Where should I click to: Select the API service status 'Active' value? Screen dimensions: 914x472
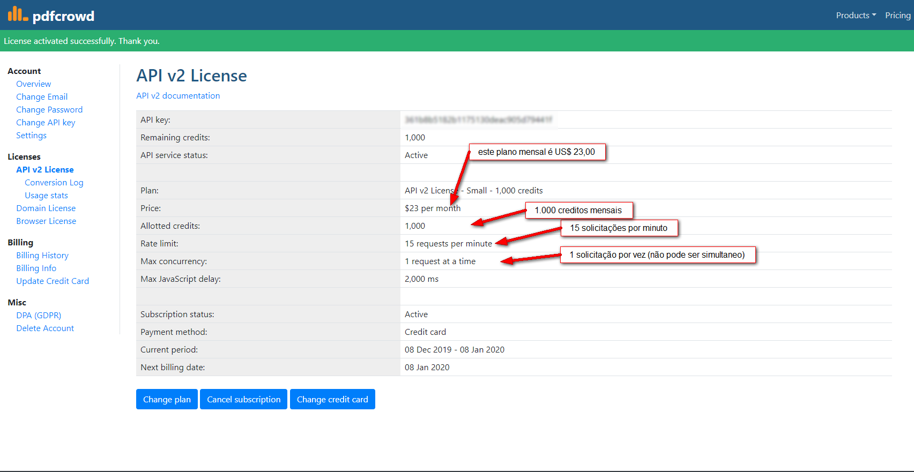click(x=416, y=155)
